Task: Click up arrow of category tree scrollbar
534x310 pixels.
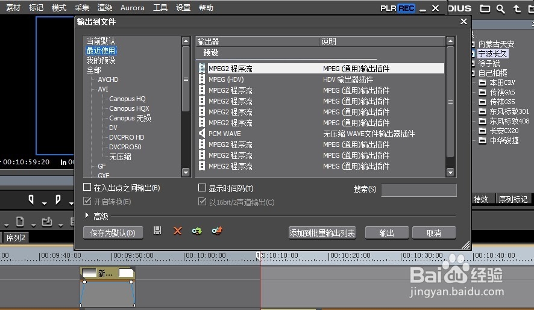Action: (186, 41)
